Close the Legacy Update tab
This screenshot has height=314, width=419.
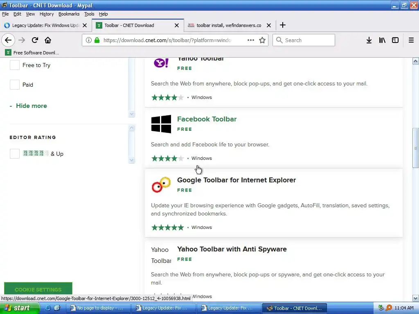[x=85, y=25]
